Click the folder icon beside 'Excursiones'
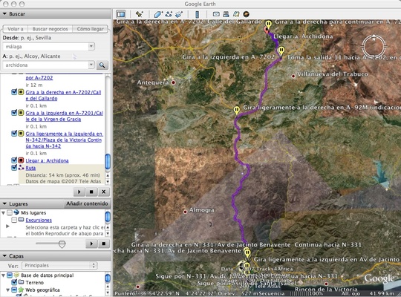The width and height of the screenshot is (401, 297). pyautogui.click(x=21, y=220)
